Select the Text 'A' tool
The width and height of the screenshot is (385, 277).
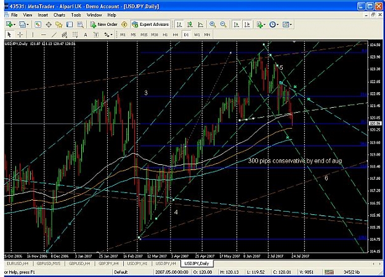pyautogui.click(x=86, y=34)
